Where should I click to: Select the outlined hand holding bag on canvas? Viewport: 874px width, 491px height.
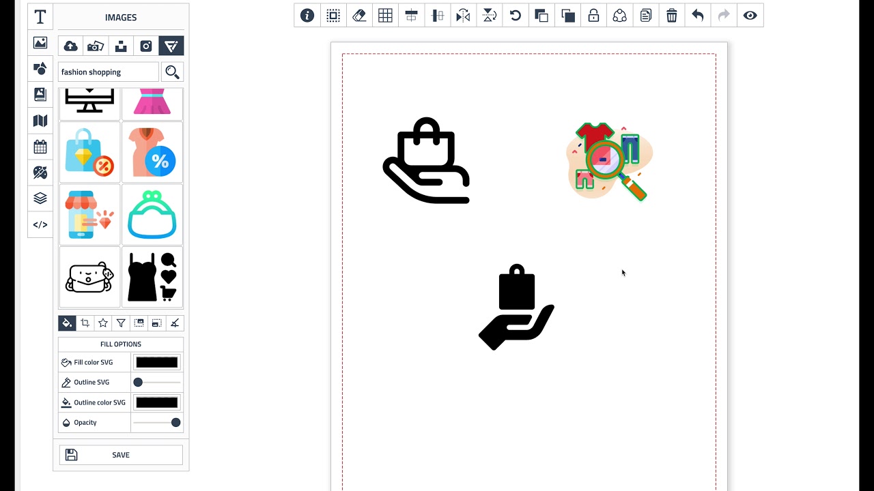point(427,161)
